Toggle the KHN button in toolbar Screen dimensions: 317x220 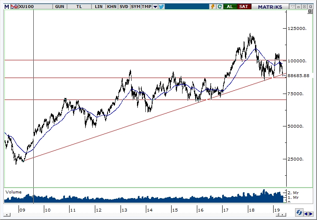point(112,7)
